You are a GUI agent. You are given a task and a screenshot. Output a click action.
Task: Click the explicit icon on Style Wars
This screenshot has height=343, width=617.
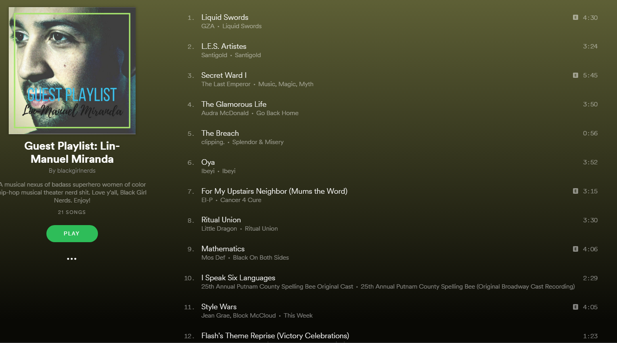click(575, 307)
